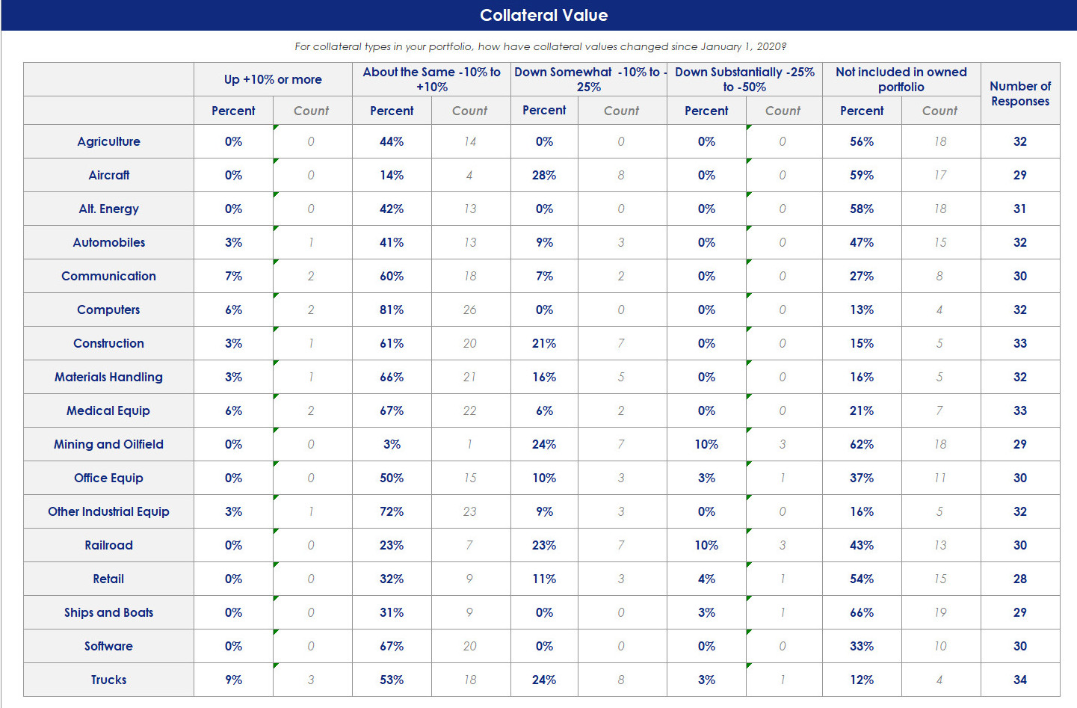Image resolution: width=1077 pixels, height=708 pixels.
Task: Select Alt. Energy 'About the Same' 42% cell
Action: [x=392, y=209]
